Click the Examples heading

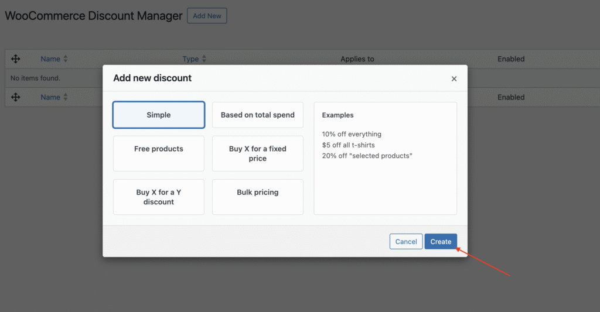[337, 115]
